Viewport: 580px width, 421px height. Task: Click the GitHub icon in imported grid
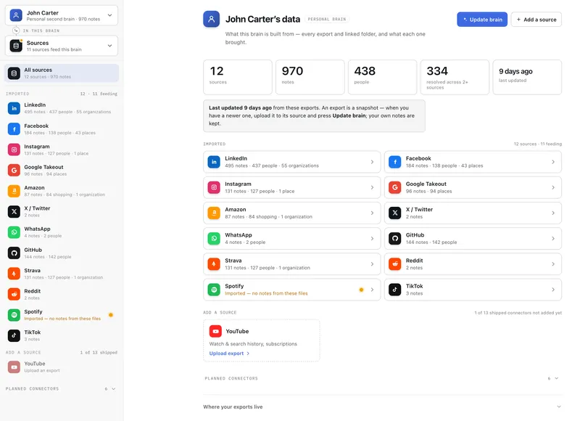click(x=394, y=239)
